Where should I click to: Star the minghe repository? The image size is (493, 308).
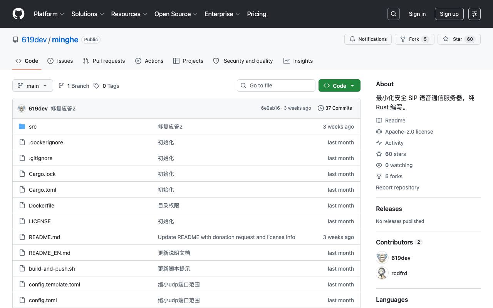459,39
